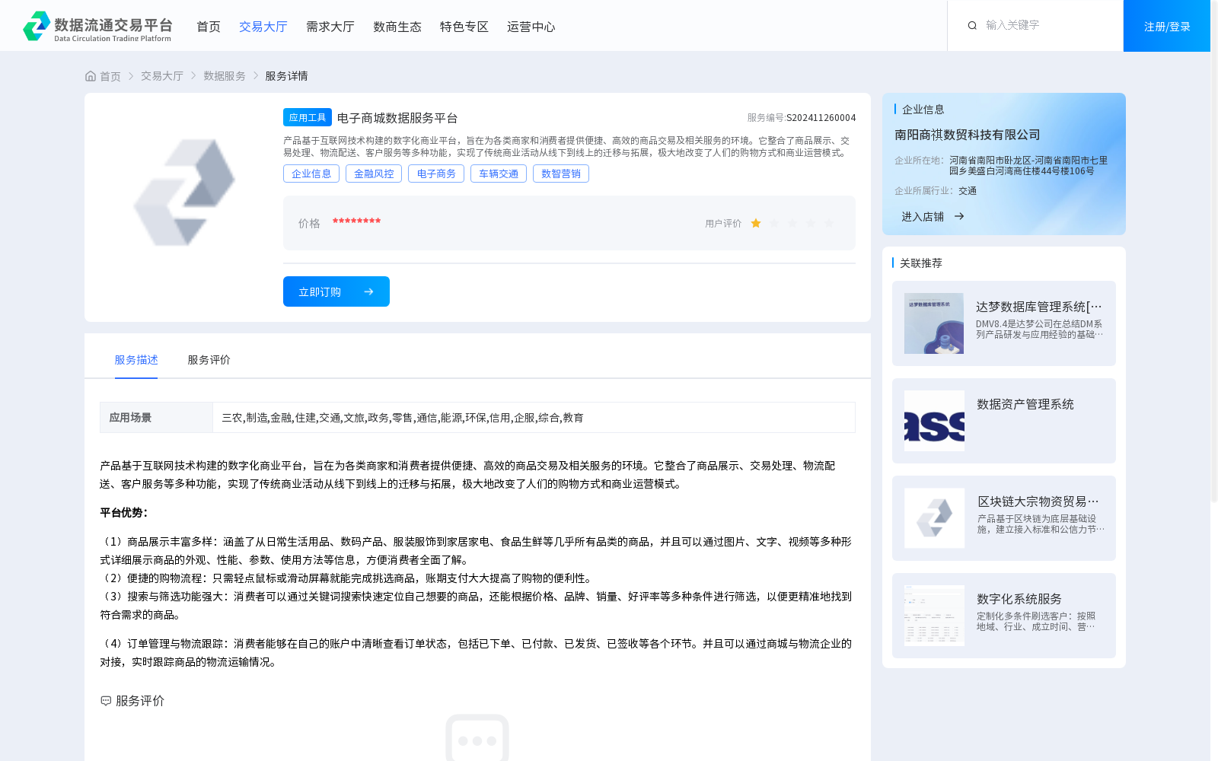
Task: Open 达梦数据库管理系统 thumbnail
Action: pyautogui.click(x=934, y=323)
